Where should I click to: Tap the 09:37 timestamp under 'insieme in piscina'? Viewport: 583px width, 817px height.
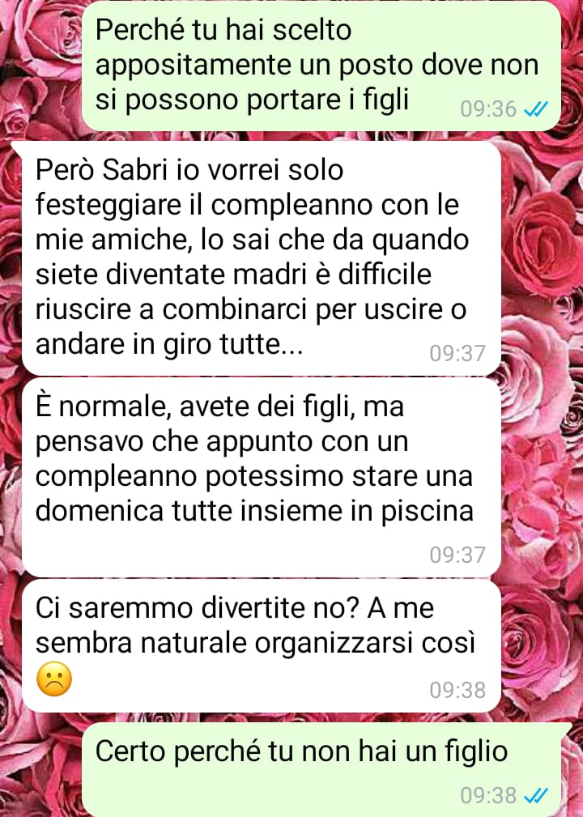(x=457, y=555)
